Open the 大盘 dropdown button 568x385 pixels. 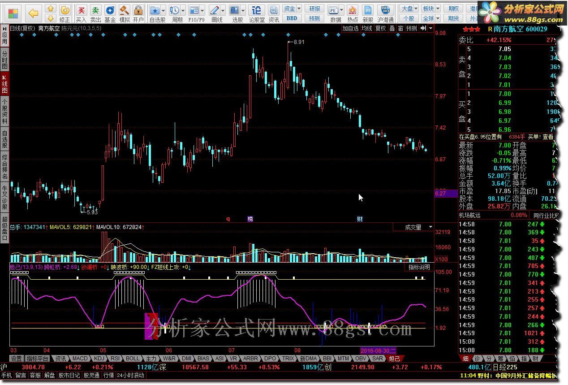pyautogui.click(x=409, y=9)
